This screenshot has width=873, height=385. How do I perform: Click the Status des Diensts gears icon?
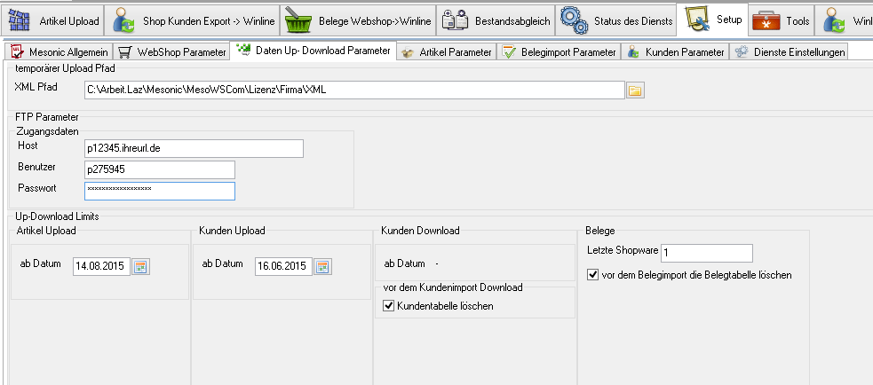574,19
